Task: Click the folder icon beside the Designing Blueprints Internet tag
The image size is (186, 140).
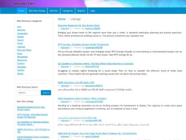Action: pos(59,29)
